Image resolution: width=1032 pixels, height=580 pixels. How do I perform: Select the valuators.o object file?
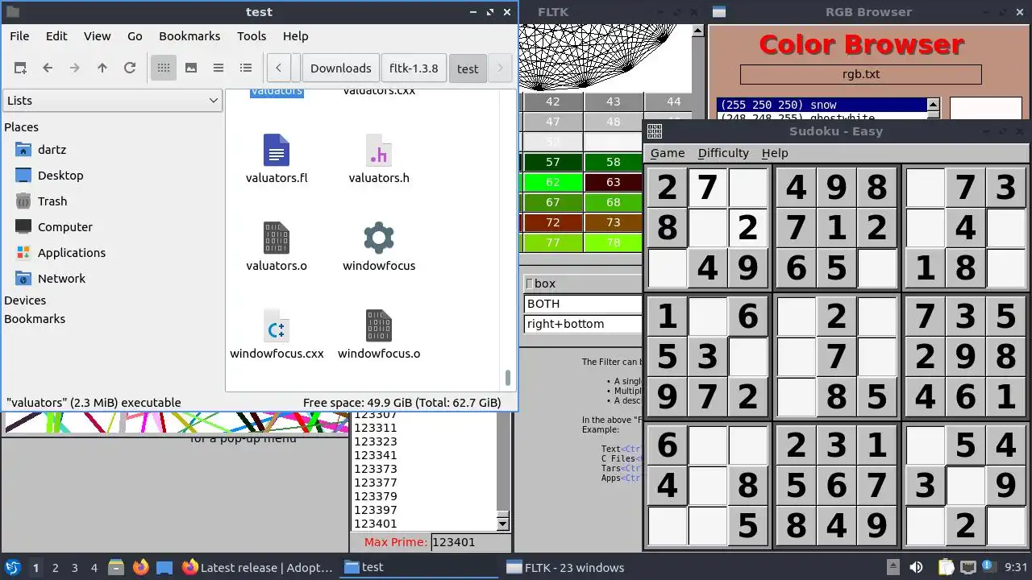pos(277,247)
